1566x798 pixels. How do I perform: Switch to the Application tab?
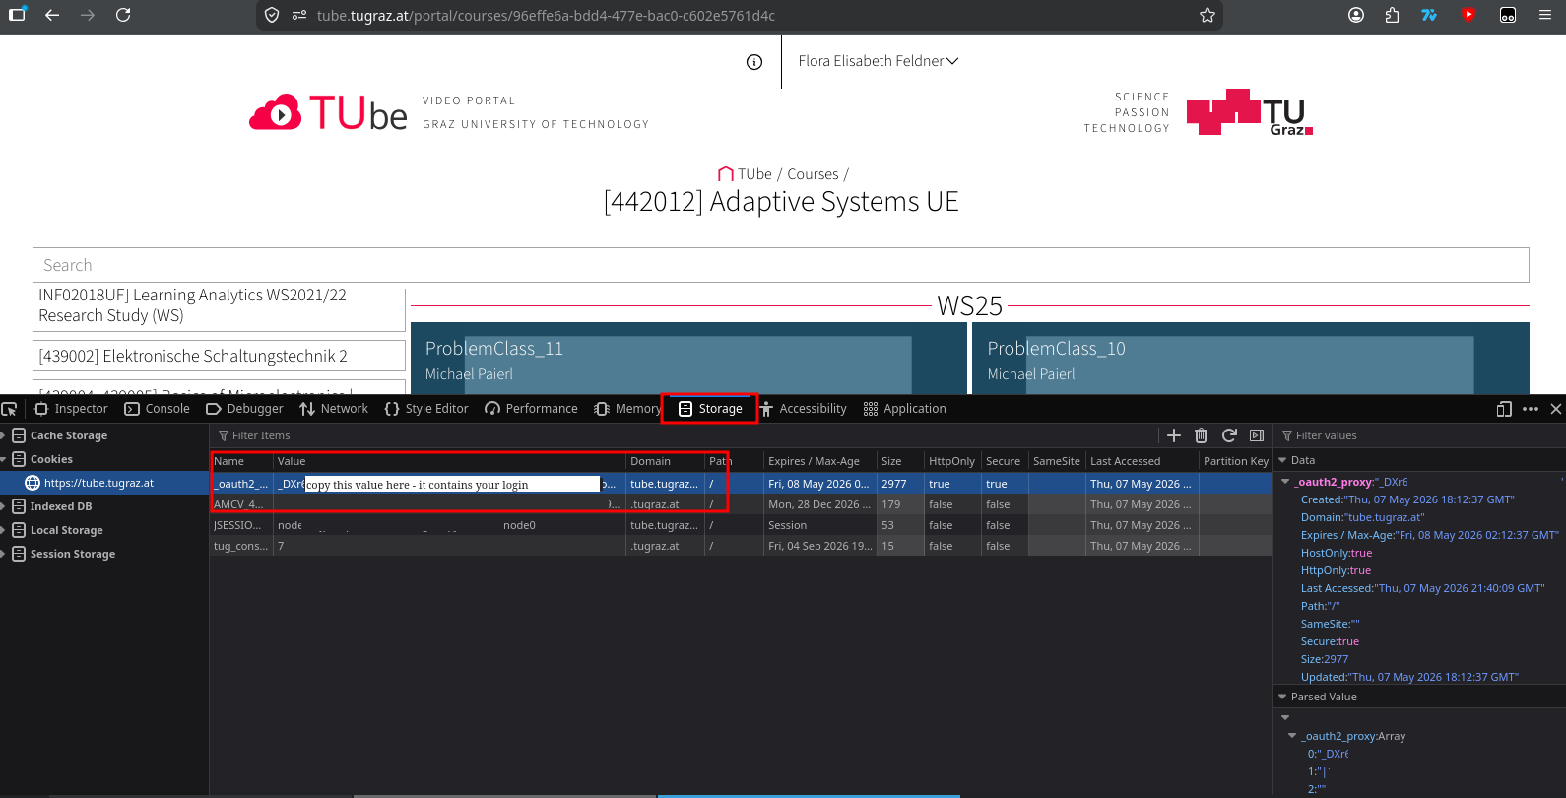[x=904, y=409]
